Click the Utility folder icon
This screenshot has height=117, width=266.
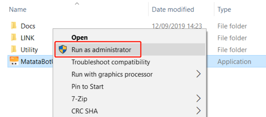[x=14, y=50]
